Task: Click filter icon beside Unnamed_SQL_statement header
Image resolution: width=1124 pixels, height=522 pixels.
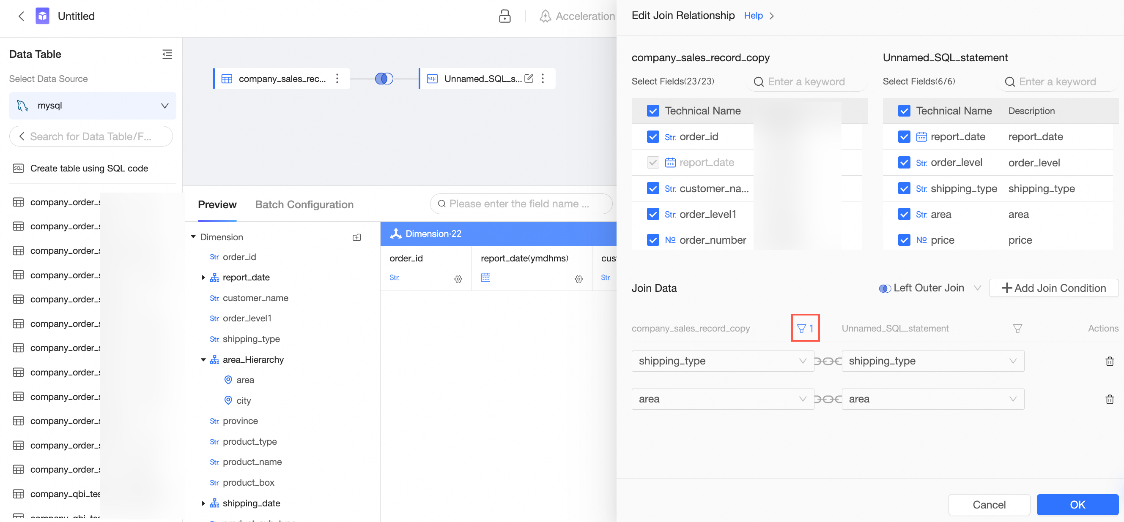Action: point(1017,328)
